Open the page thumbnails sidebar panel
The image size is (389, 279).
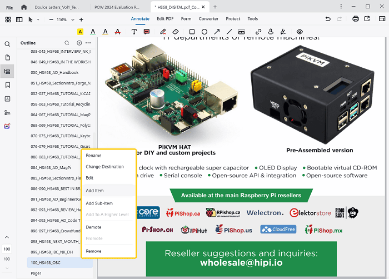pos(7,58)
